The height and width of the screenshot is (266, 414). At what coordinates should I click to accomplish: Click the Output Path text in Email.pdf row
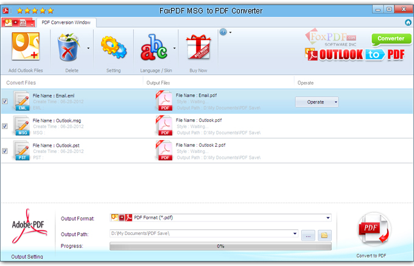pos(219,108)
